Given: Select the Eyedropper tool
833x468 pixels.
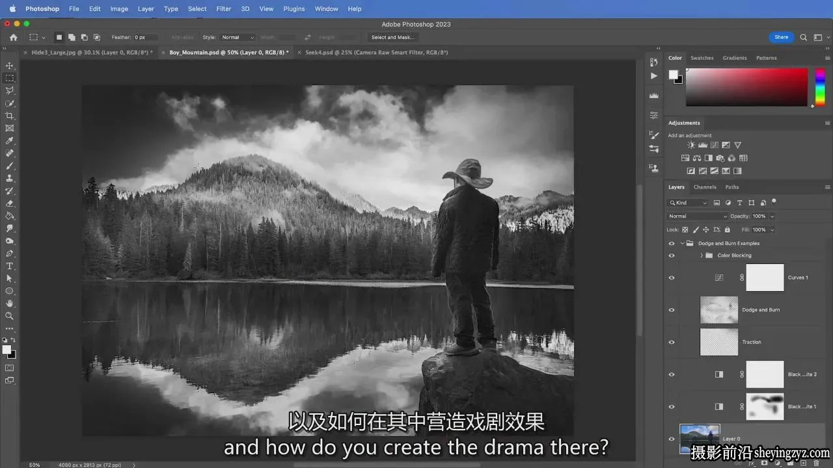Looking at the screenshot, I should 10,140.
